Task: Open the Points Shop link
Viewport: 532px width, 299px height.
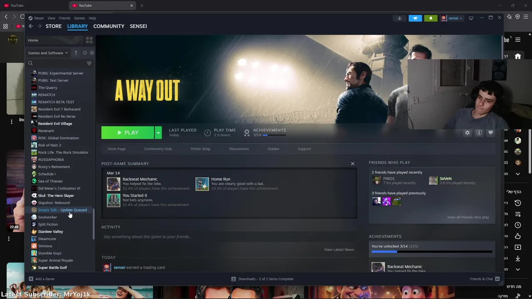Action: click(x=200, y=149)
